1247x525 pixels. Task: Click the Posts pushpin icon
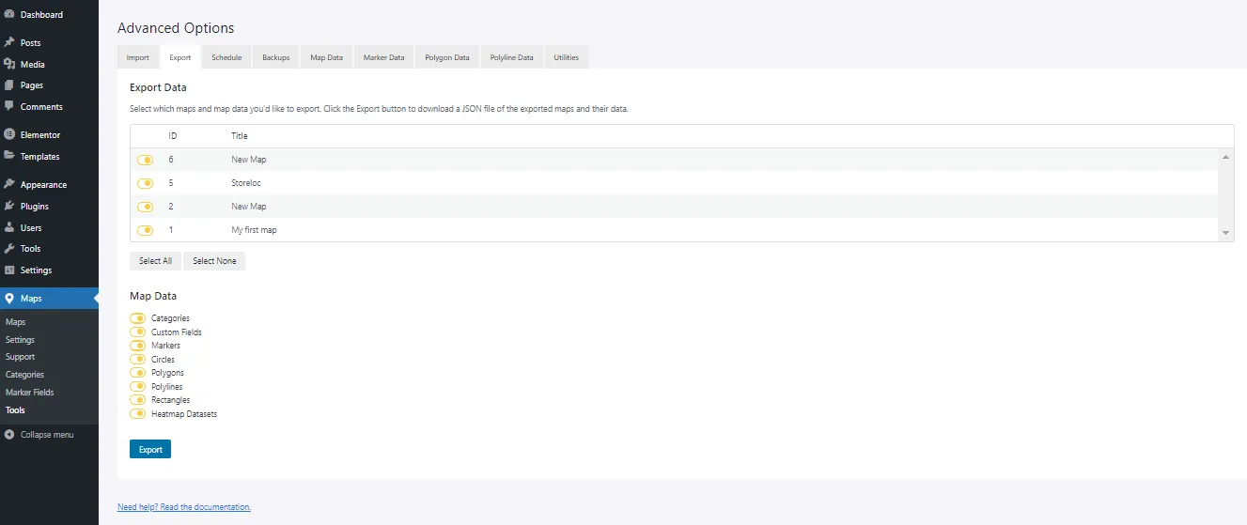(x=9, y=43)
